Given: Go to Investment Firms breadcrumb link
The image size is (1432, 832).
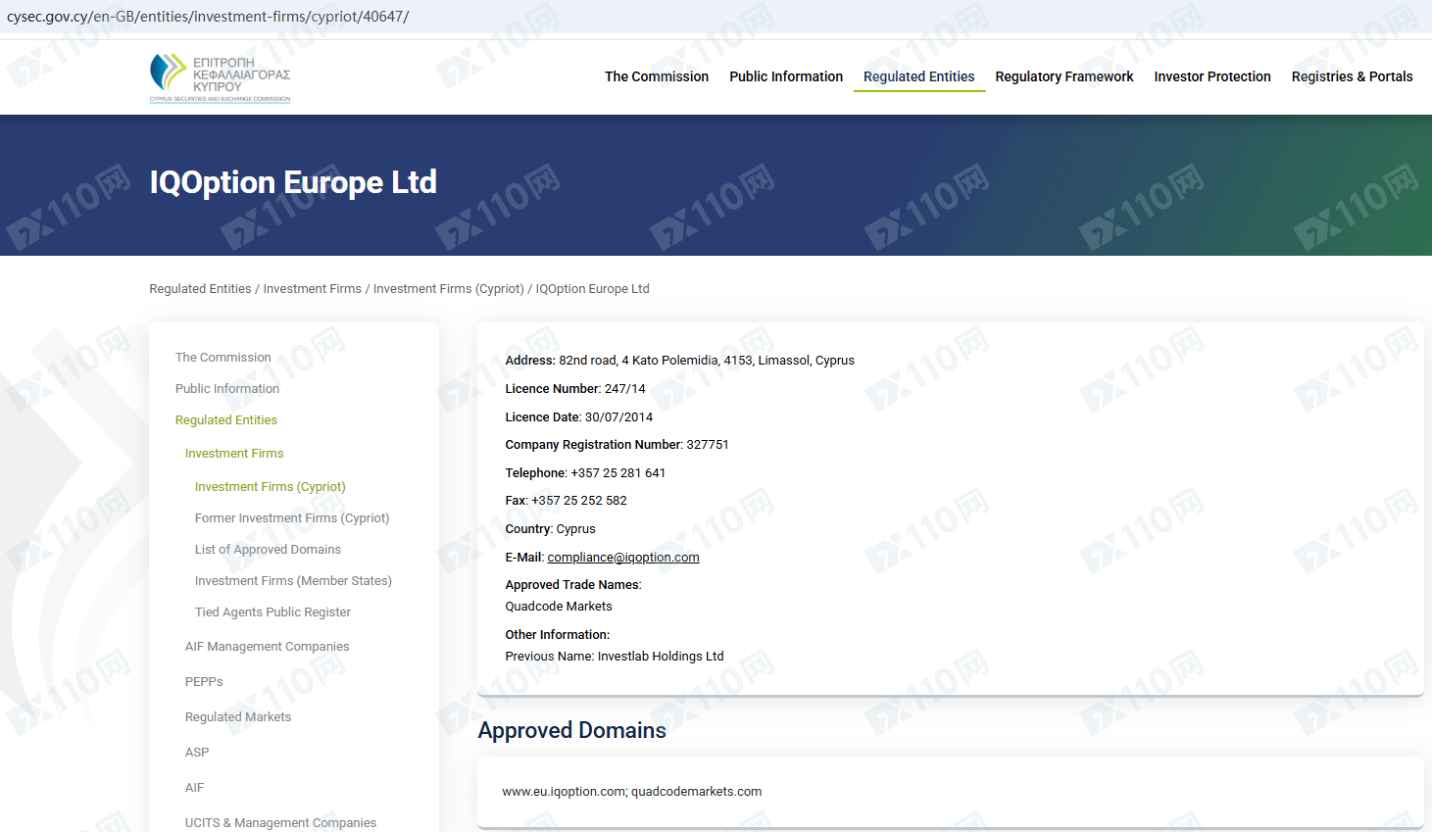Looking at the screenshot, I should point(312,289).
